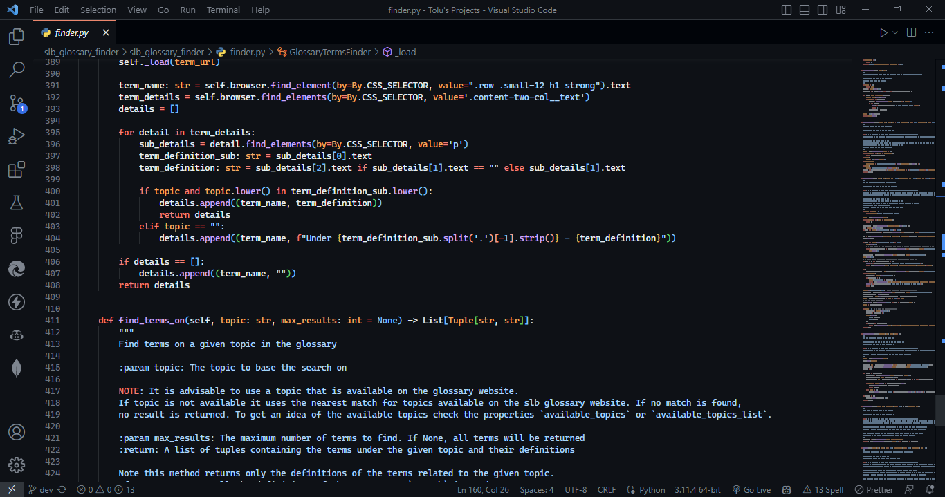Viewport: 945px width, 497px height.
Task: Expand GlossaryTermsFinder class breadcrumb
Action: [324, 52]
